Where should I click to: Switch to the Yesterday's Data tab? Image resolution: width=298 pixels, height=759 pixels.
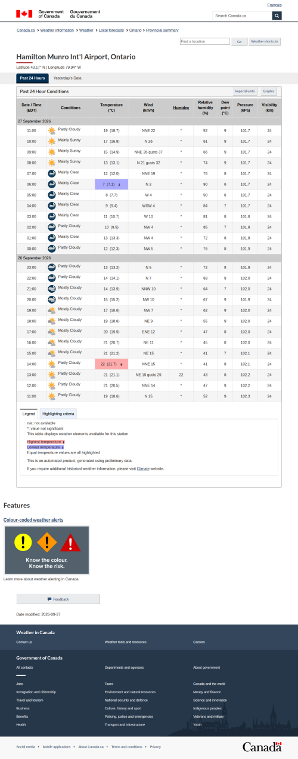pyautogui.click(x=67, y=78)
